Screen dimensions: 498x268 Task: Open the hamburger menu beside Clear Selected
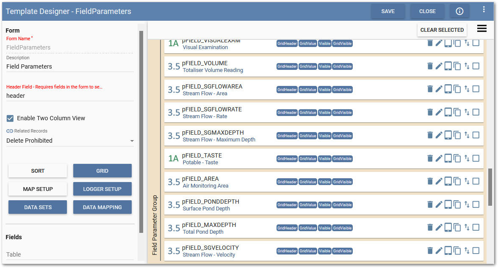[x=481, y=29]
